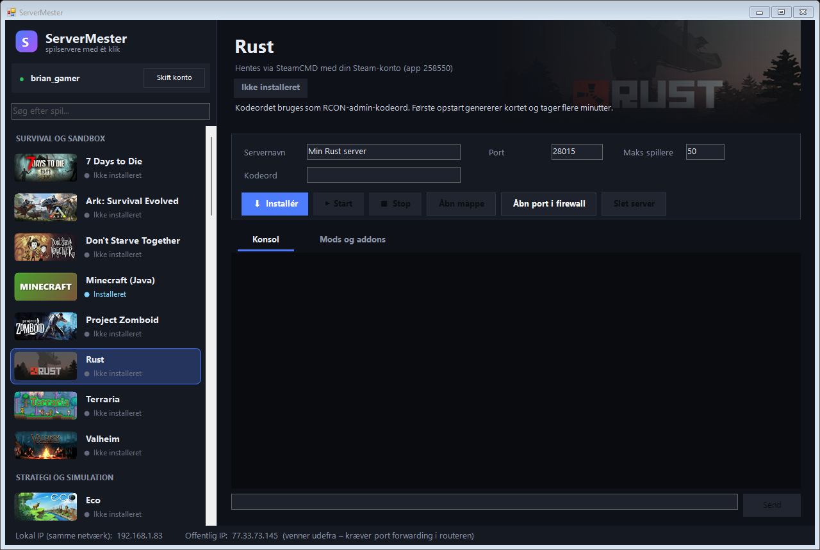
Task: Select the Minecraft (Java) logo image
Action: click(x=45, y=287)
